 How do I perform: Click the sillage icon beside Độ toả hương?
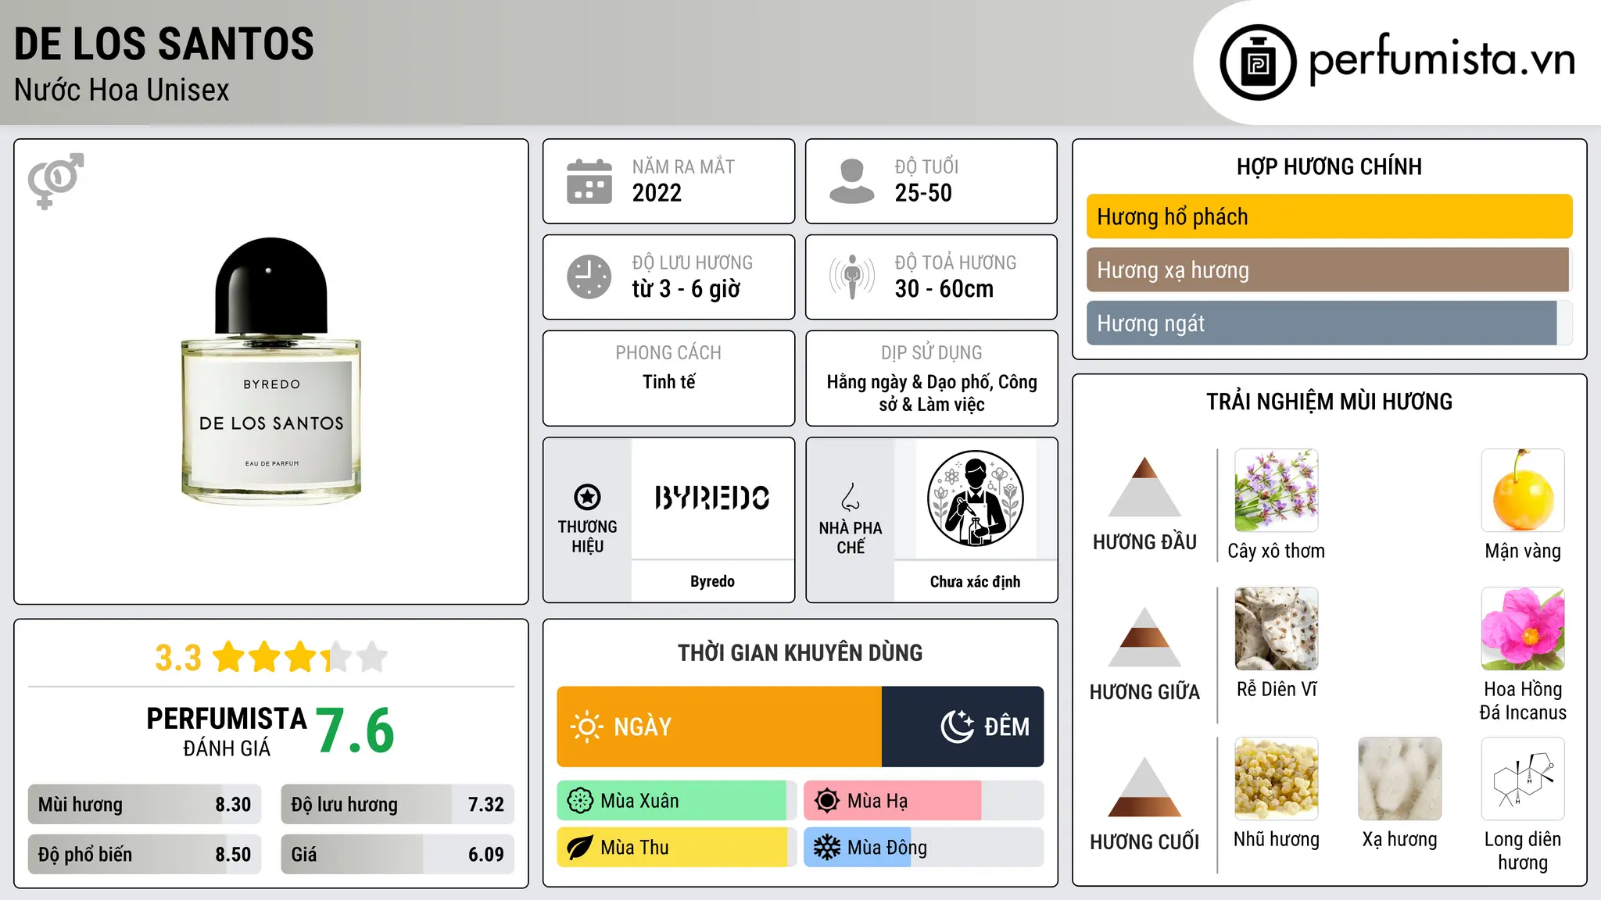852,277
